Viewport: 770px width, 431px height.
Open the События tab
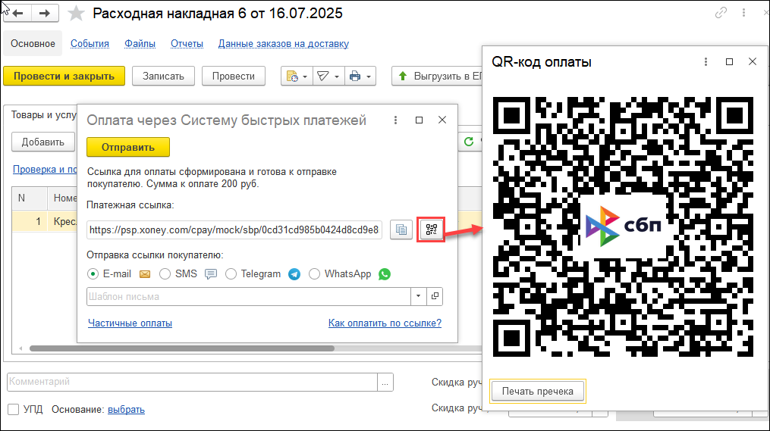[90, 44]
